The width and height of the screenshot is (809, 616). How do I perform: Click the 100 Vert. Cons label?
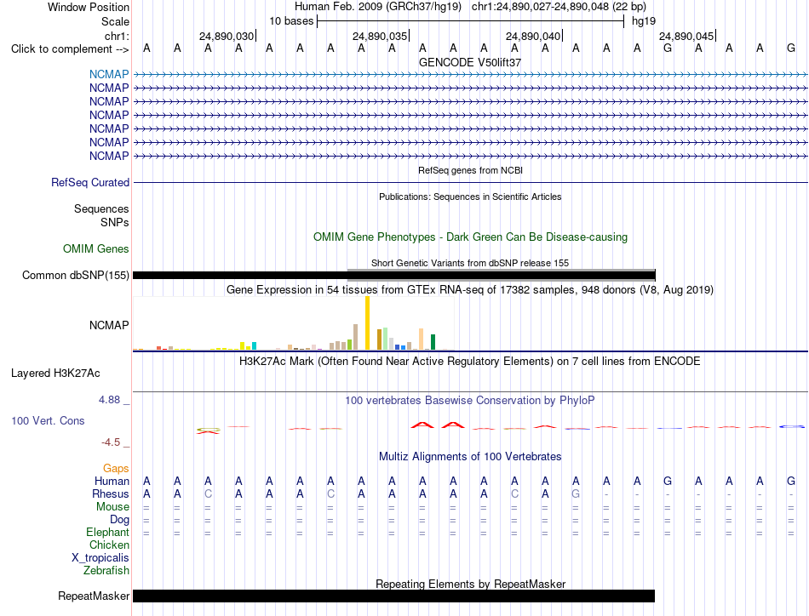[48, 420]
